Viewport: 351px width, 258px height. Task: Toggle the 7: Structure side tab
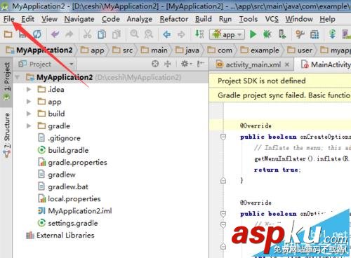(x=7, y=135)
